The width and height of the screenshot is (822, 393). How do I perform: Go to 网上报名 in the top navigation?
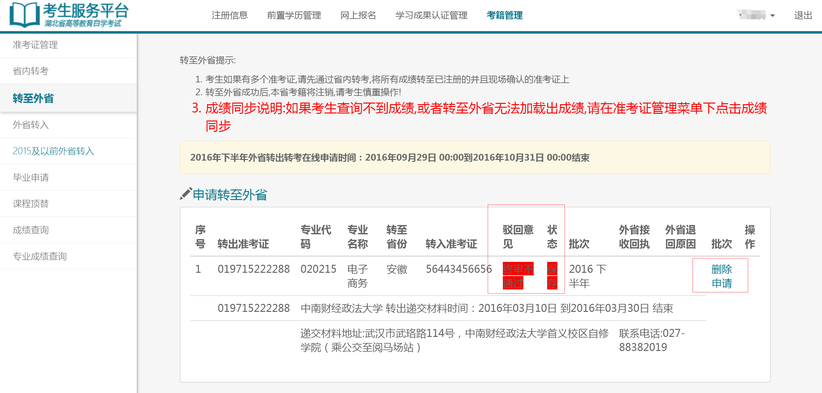(358, 15)
